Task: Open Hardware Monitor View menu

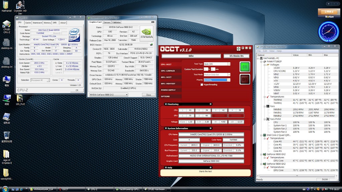Action: pos(272,51)
